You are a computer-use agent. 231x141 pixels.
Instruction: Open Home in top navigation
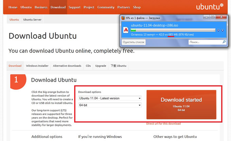click(13, 7)
